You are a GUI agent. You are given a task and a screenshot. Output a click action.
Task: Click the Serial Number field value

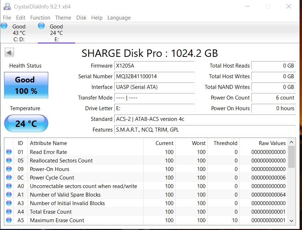click(x=154, y=76)
